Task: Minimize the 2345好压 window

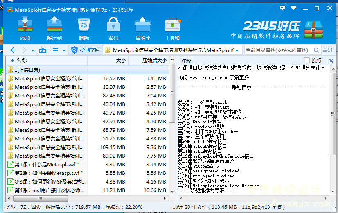Action: tap(305, 9)
